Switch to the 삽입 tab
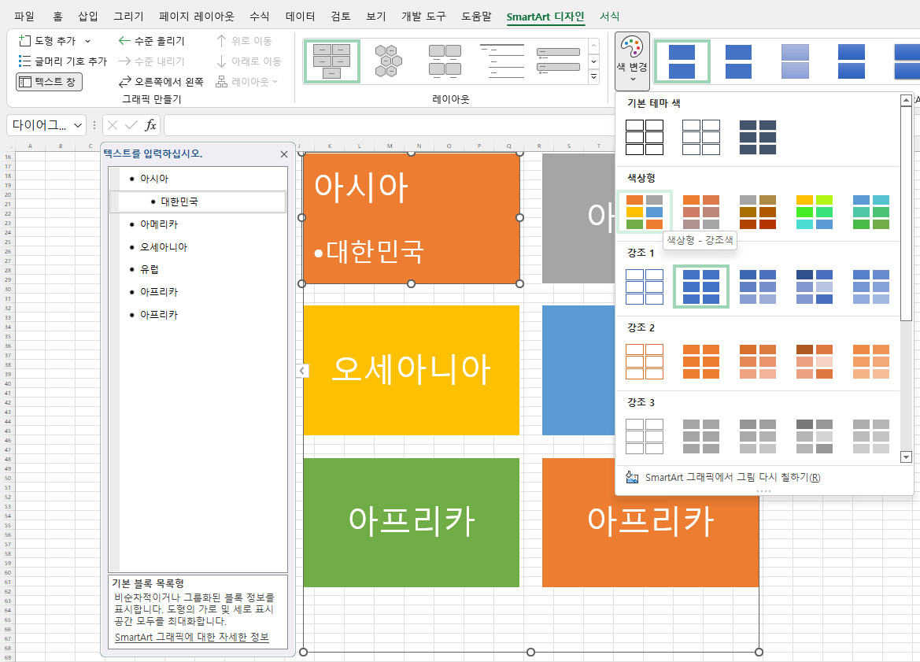 click(88, 17)
